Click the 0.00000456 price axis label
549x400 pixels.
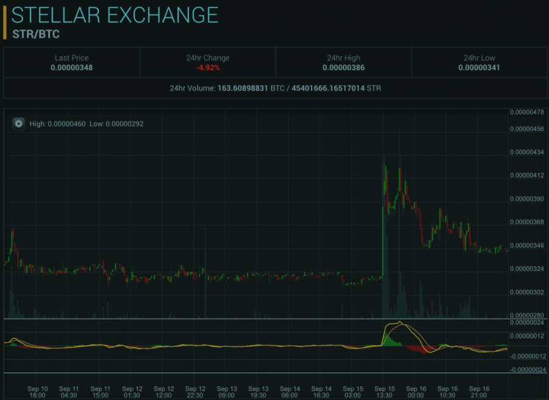coord(527,129)
